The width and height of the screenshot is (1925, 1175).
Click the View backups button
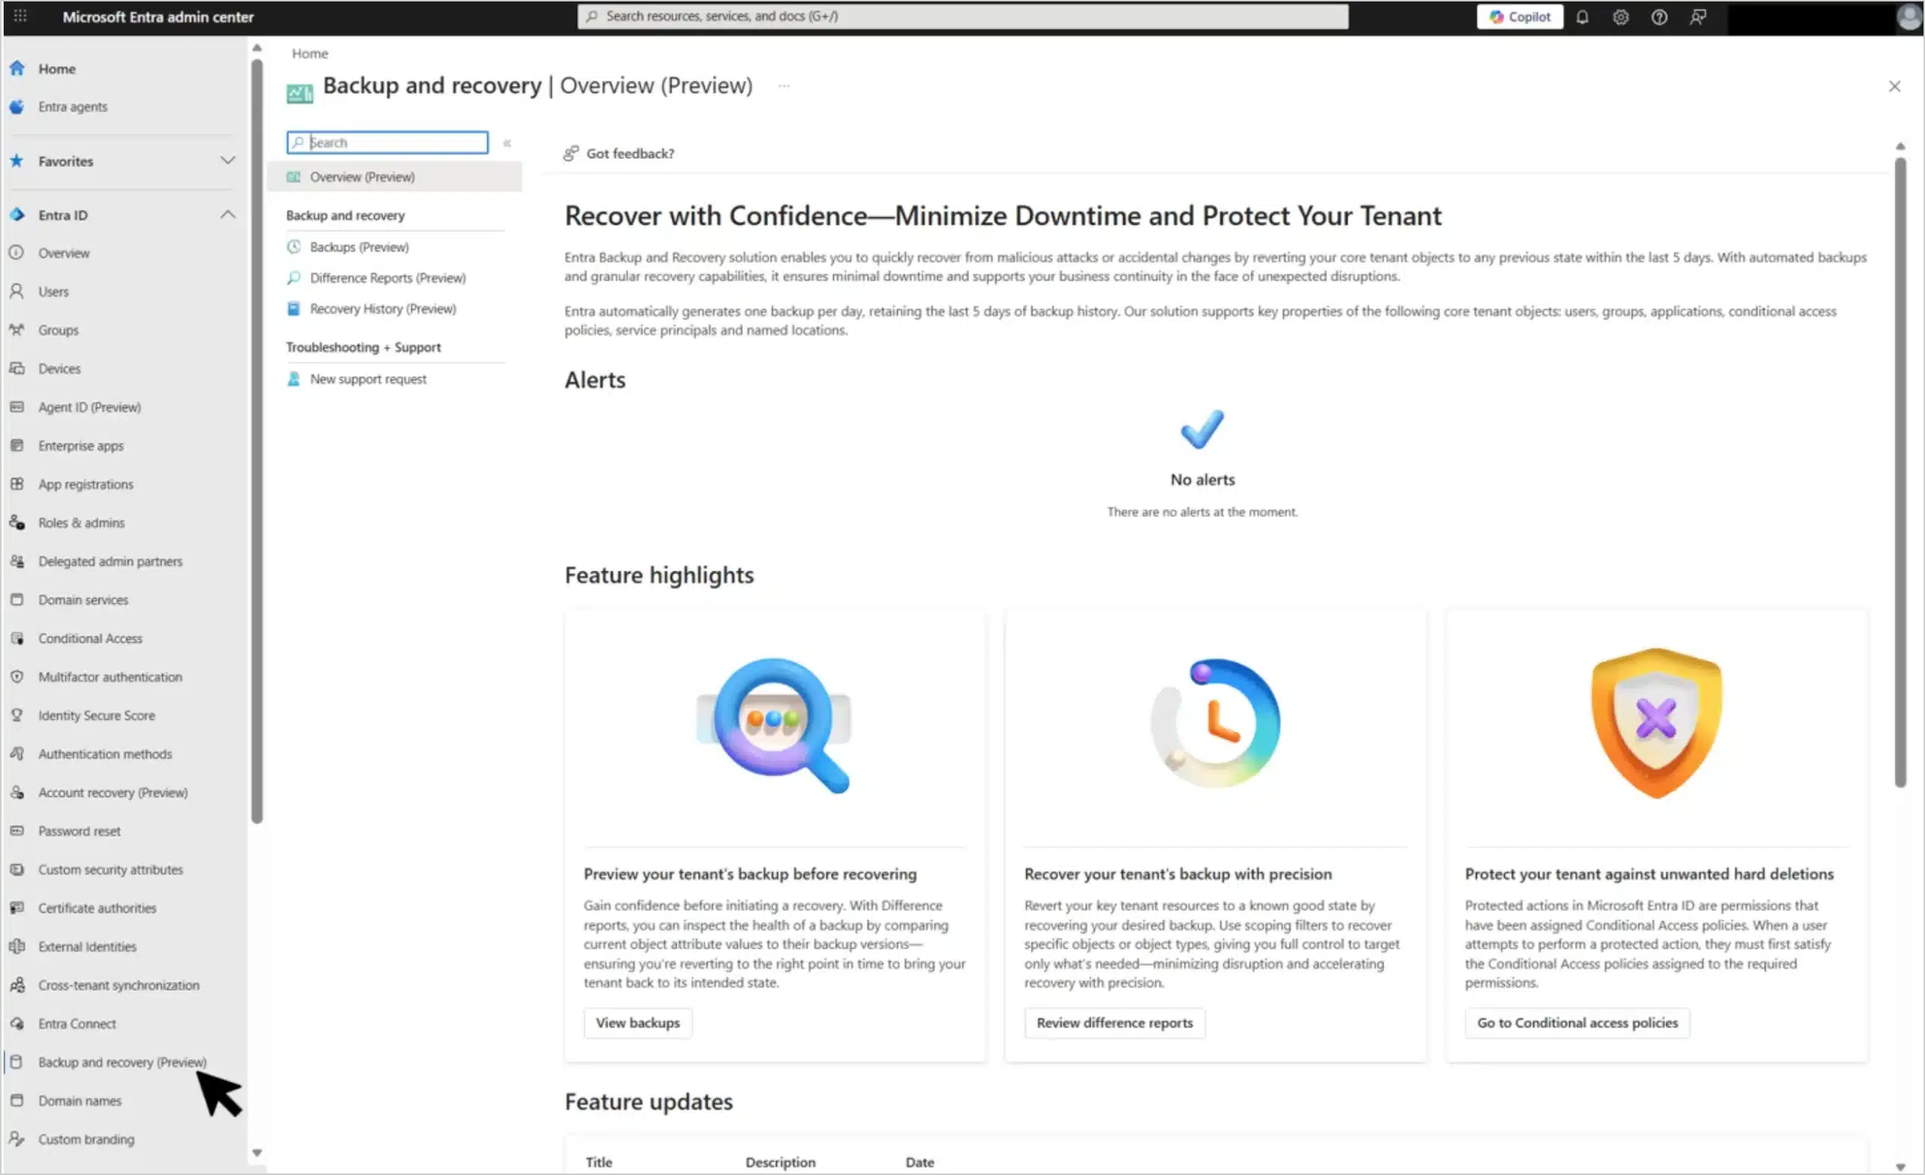638,1022
